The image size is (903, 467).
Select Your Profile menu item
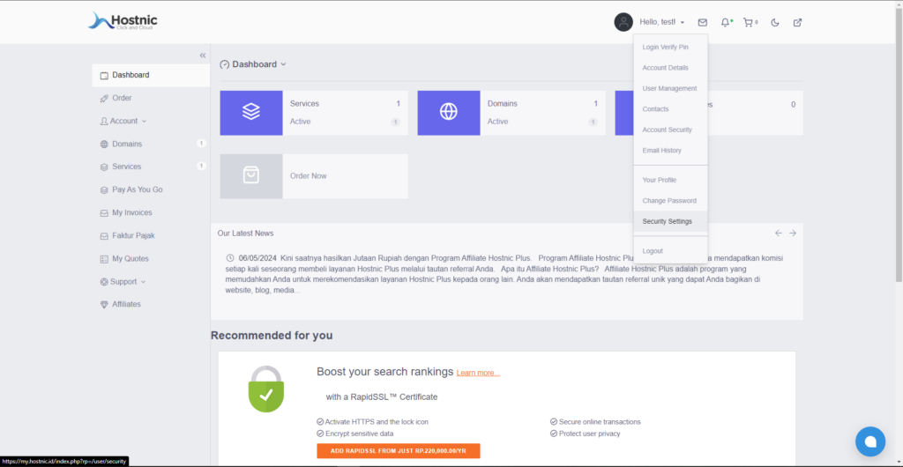tap(670, 180)
